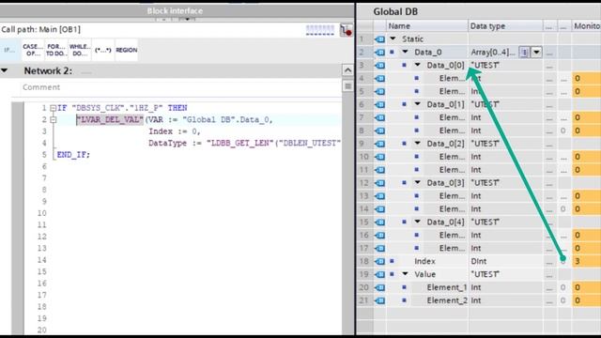Collapse the code fold on line 2
The height and width of the screenshot is (338, 601).
pos(54,120)
